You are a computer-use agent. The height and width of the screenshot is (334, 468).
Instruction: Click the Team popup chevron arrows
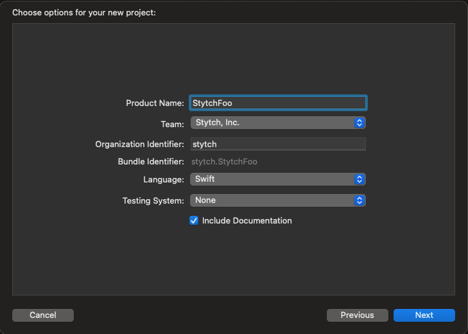coord(360,122)
